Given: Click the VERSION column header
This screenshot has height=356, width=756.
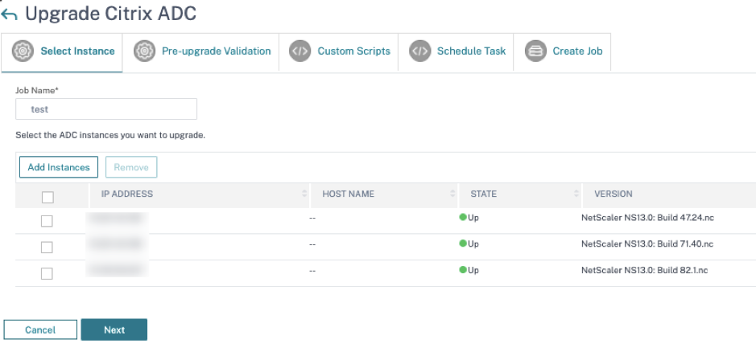Looking at the screenshot, I should [x=613, y=194].
